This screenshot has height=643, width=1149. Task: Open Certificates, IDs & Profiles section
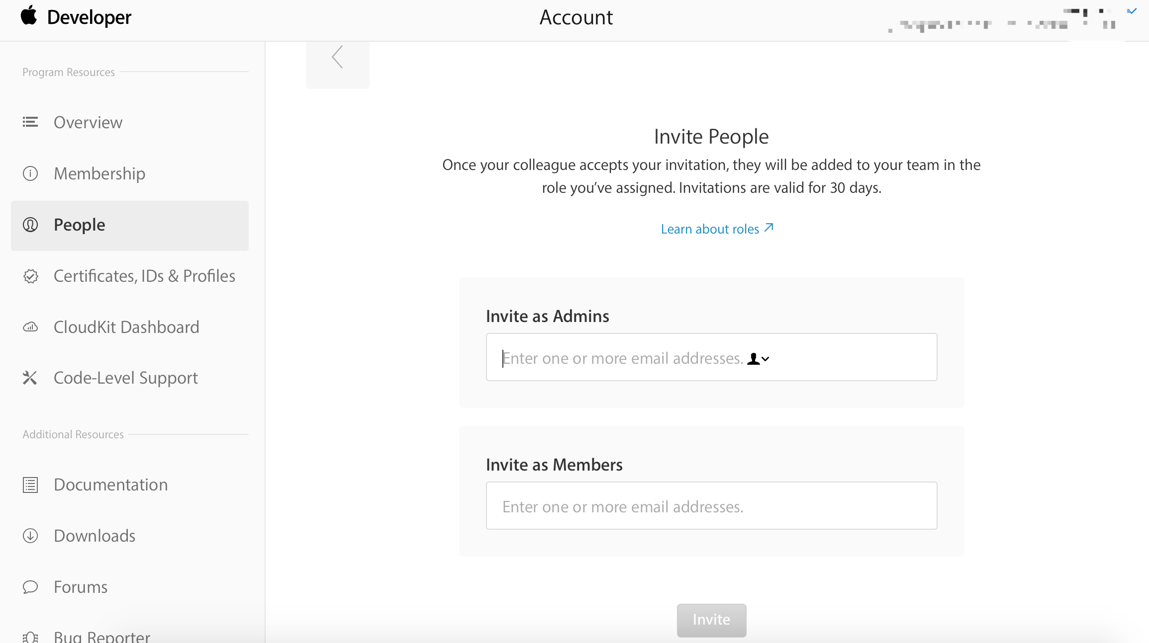pyautogui.click(x=144, y=276)
